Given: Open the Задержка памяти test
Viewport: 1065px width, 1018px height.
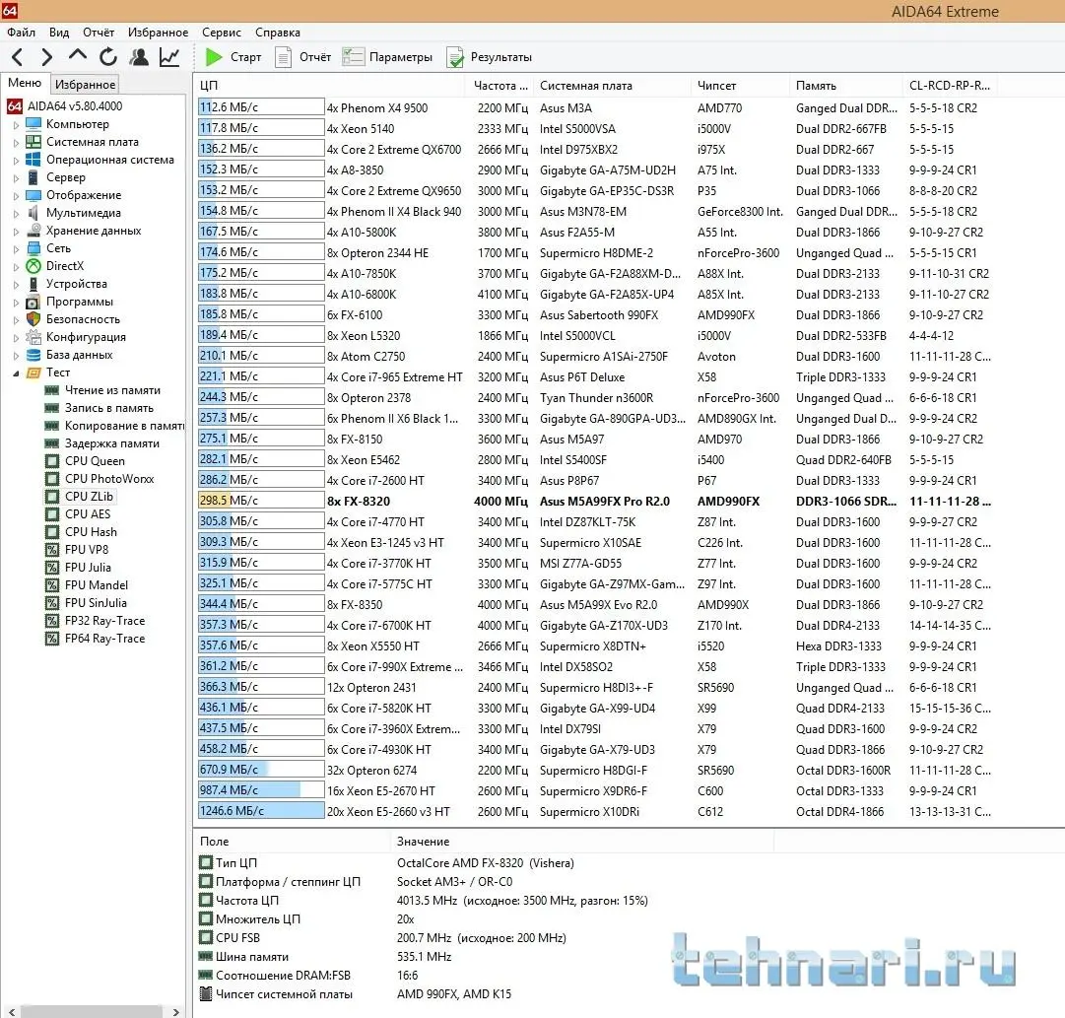Looking at the screenshot, I should [112, 443].
